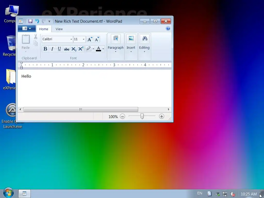
Task: Switch to the View tab
Action: pyautogui.click(x=59, y=29)
